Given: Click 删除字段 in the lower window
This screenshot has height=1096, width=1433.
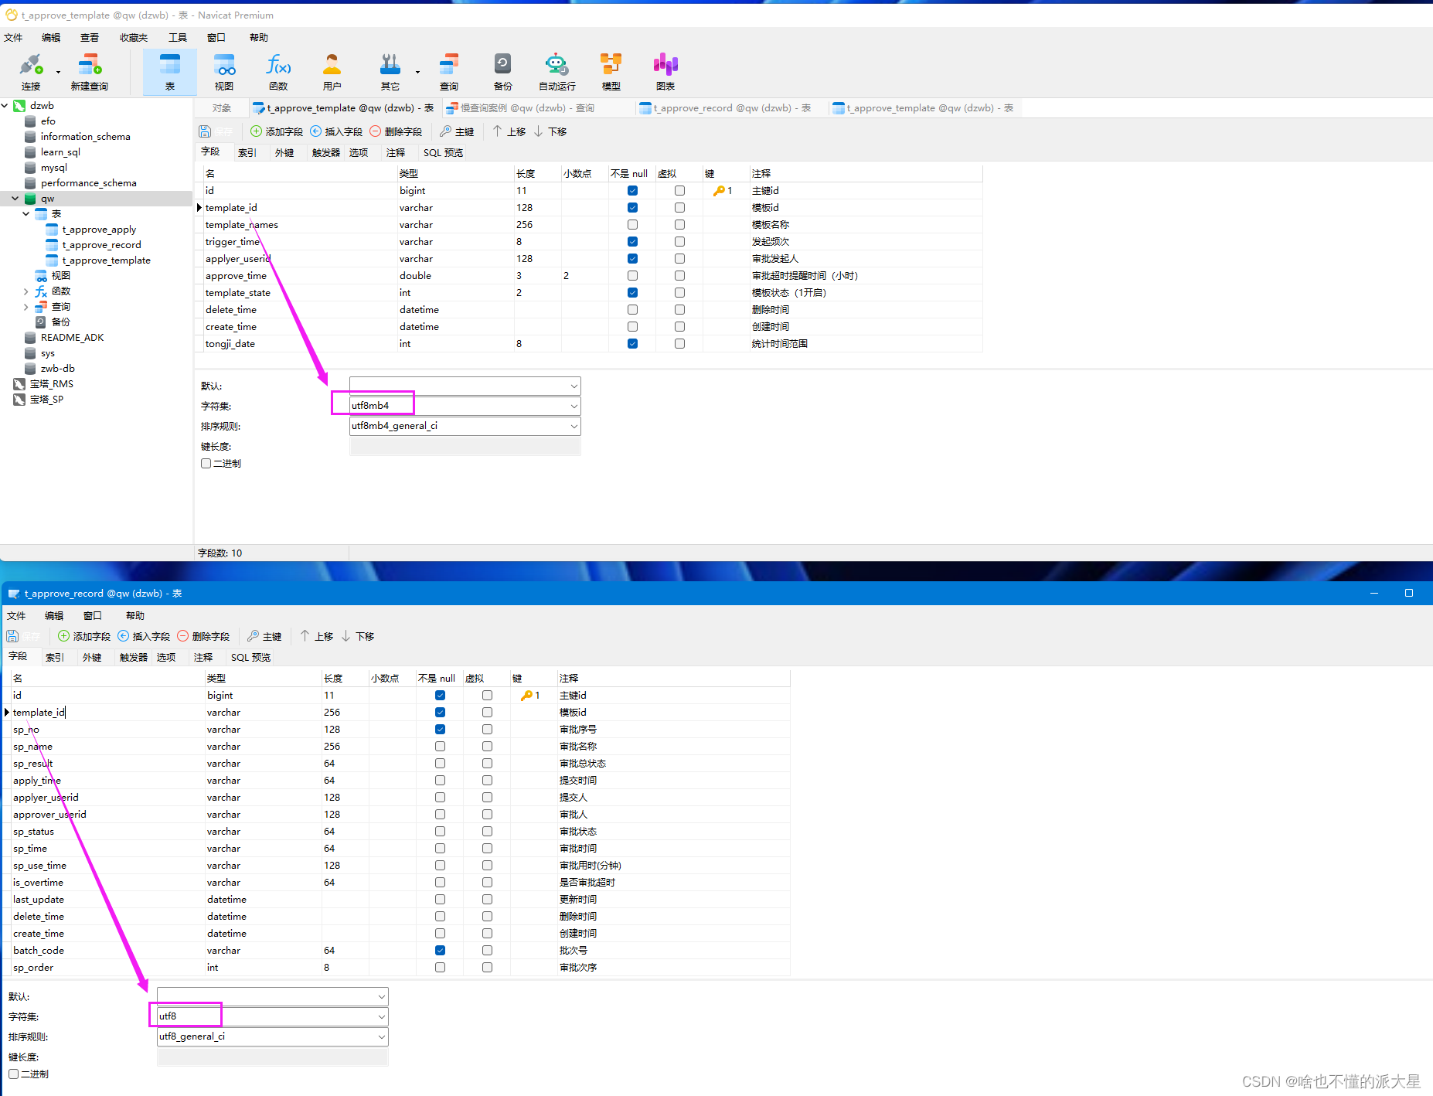Looking at the screenshot, I should [x=203, y=637].
